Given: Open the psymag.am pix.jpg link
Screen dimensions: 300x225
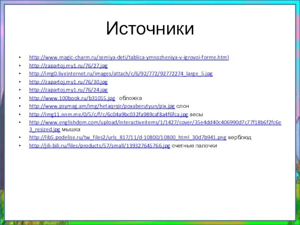Looking at the screenshot, I should point(102,106).
